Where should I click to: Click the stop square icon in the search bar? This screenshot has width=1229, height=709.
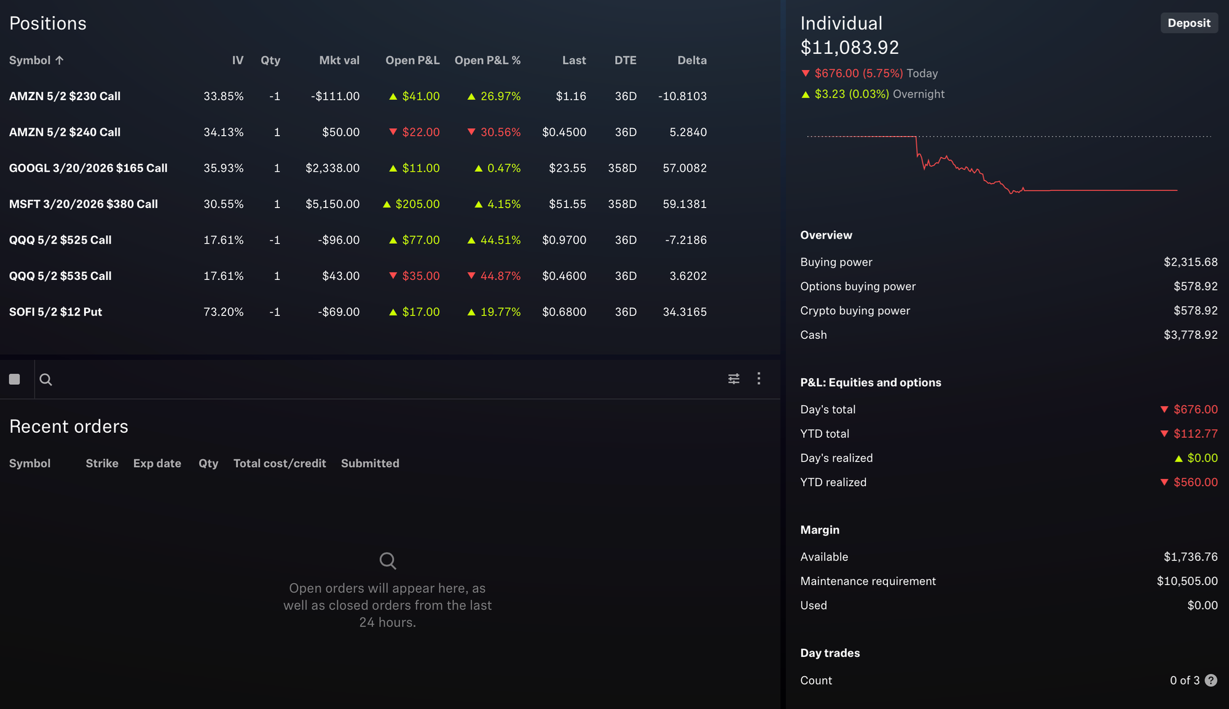(15, 379)
